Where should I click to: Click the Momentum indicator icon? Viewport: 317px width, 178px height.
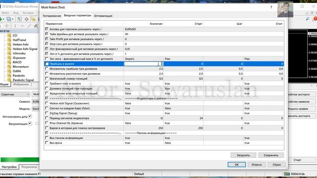[x=9, y=67]
